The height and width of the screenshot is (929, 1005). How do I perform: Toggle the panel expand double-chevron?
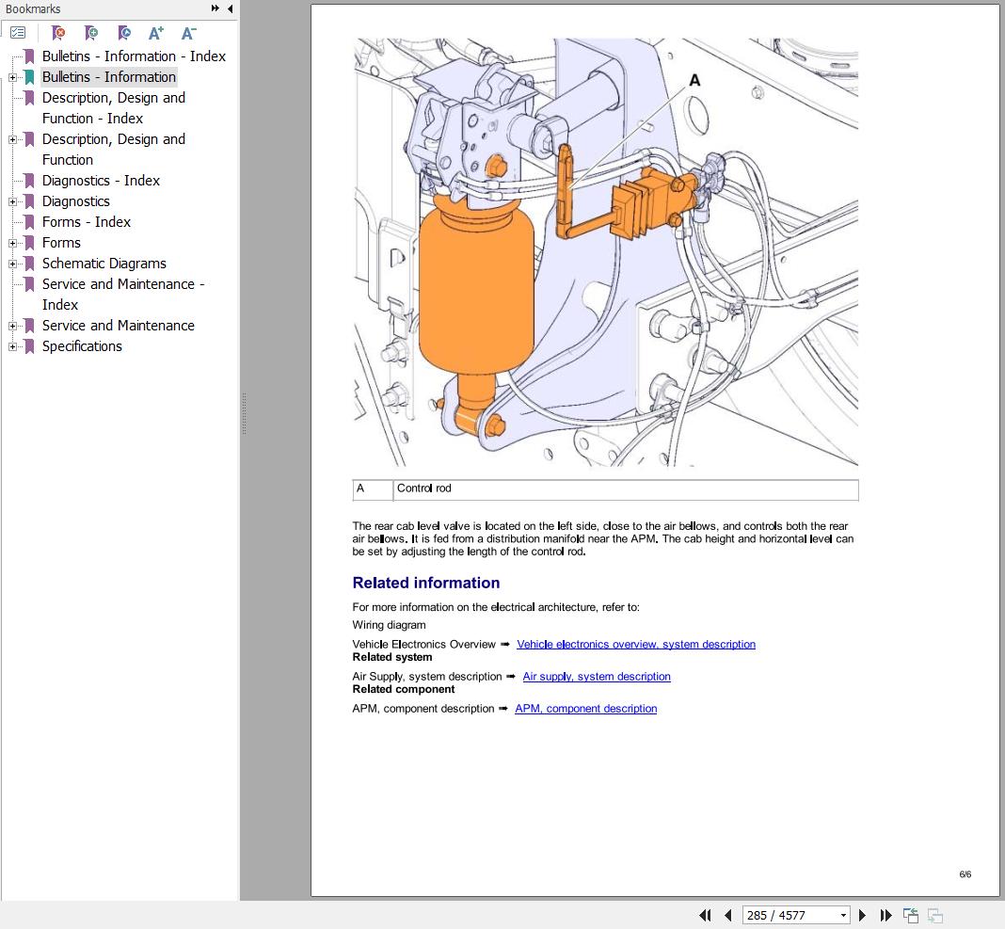(x=215, y=8)
